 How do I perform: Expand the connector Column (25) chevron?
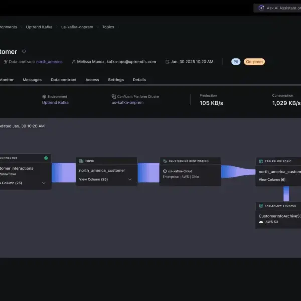(x=44, y=183)
